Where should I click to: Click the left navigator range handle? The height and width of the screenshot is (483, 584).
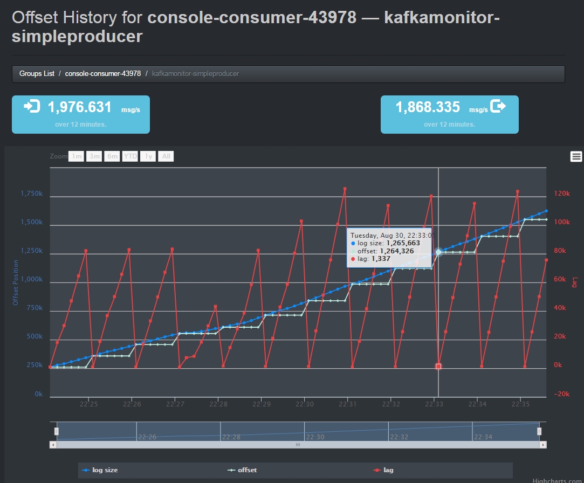coord(57,431)
